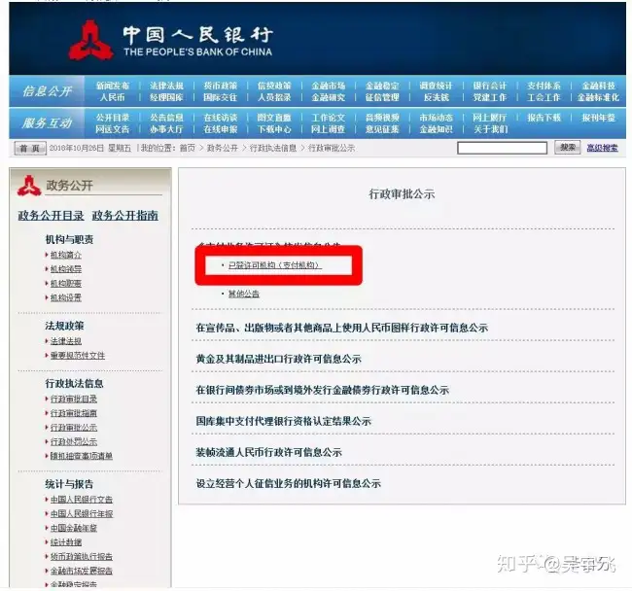Go to 下载中心 in service navigation
This screenshot has height=591, width=632.
coord(274,129)
